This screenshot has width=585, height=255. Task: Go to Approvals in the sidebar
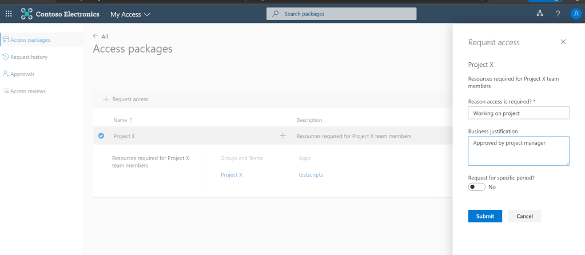coord(22,74)
